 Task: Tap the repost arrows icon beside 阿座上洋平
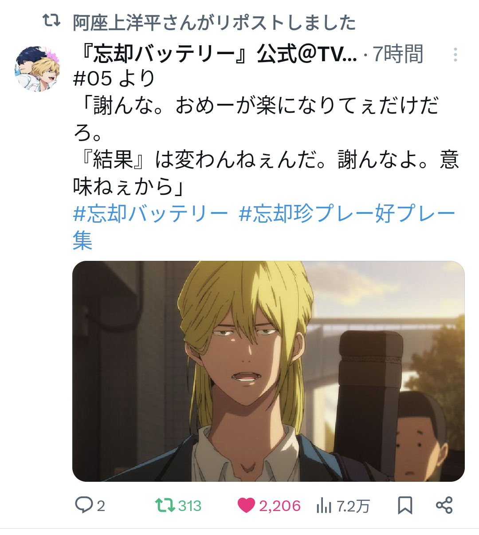(51, 20)
